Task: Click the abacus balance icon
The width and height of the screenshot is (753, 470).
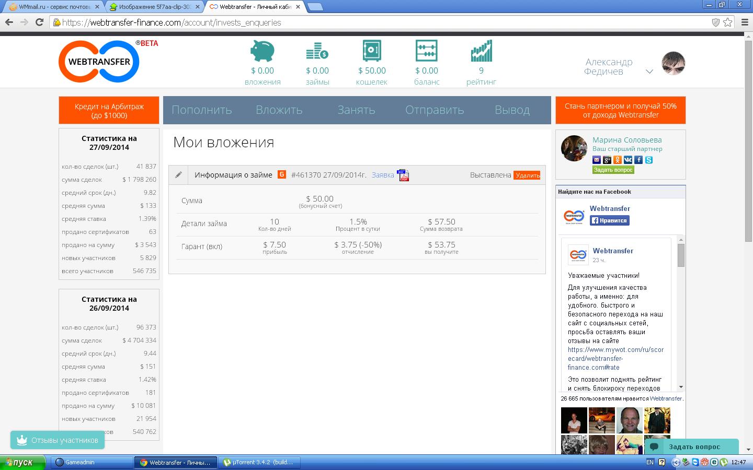Action: (x=427, y=51)
